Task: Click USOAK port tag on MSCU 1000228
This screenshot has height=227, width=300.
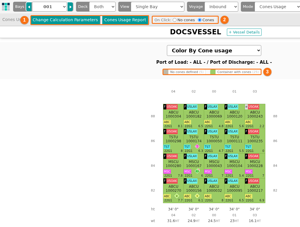Action: 253,156
